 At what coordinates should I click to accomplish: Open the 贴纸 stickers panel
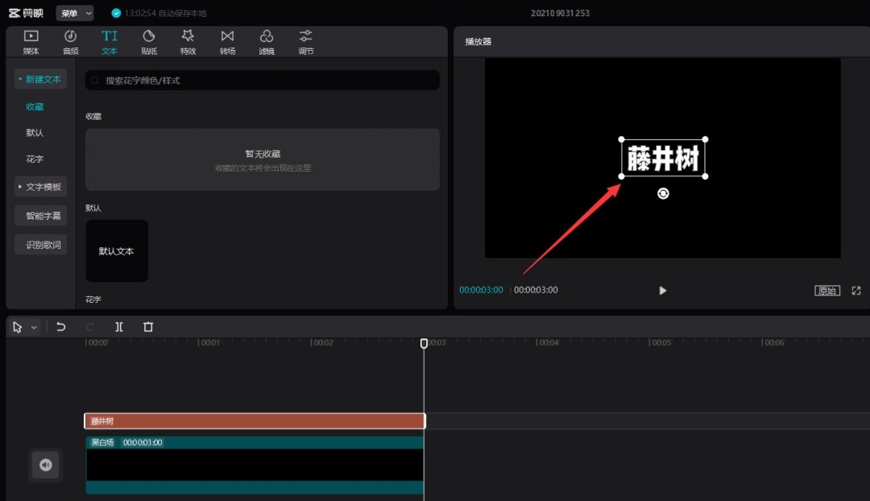(148, 41)
